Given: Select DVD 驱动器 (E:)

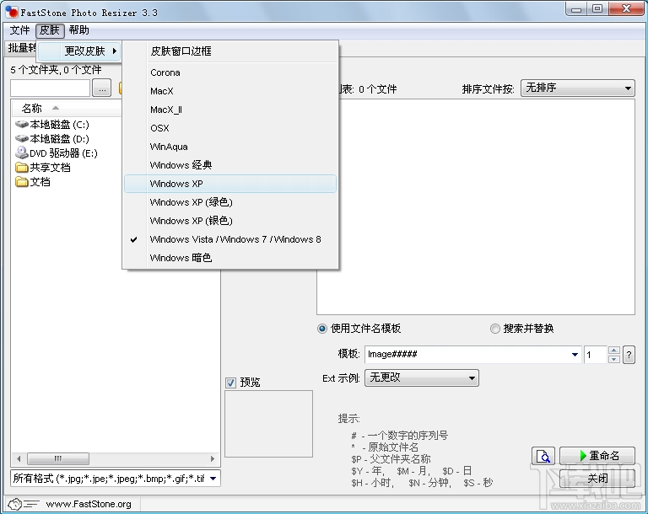Looking at the screenshot, I should click(x=63, y=153).
